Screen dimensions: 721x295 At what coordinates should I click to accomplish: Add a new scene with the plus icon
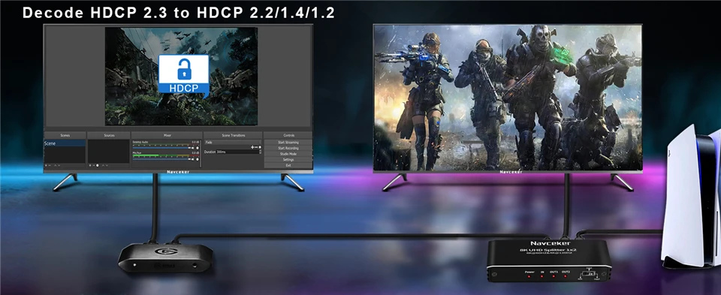(x=46, y=165)
